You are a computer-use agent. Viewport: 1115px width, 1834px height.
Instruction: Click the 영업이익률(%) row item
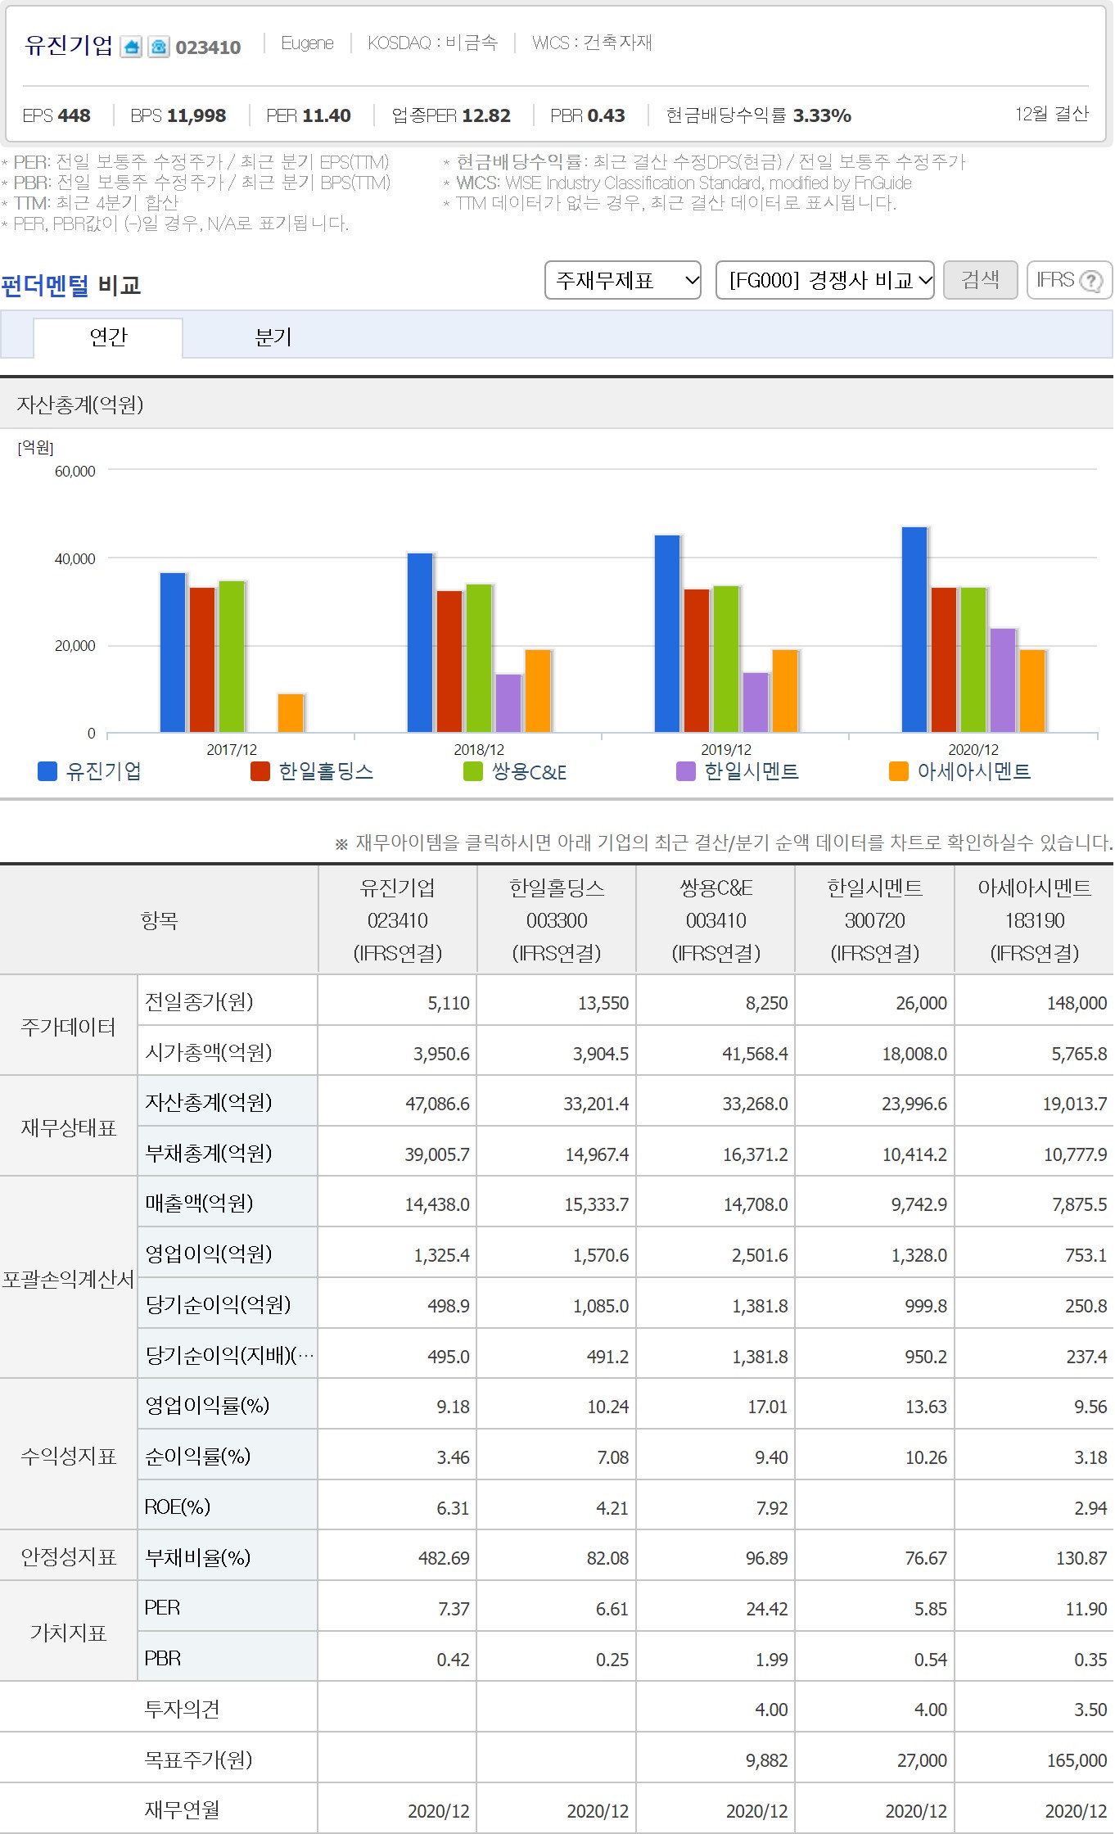click(x=207, y=1405)
